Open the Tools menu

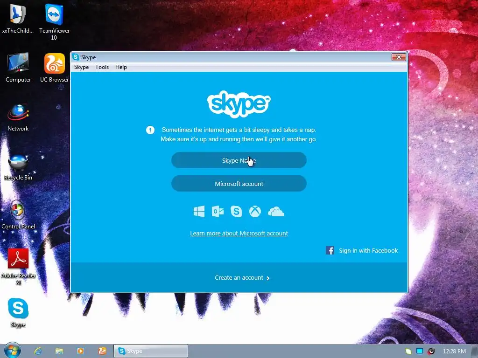[x=102, y=67]
